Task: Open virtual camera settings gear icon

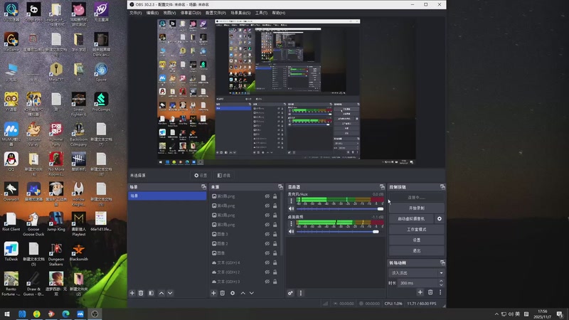Action: point(440,219)
